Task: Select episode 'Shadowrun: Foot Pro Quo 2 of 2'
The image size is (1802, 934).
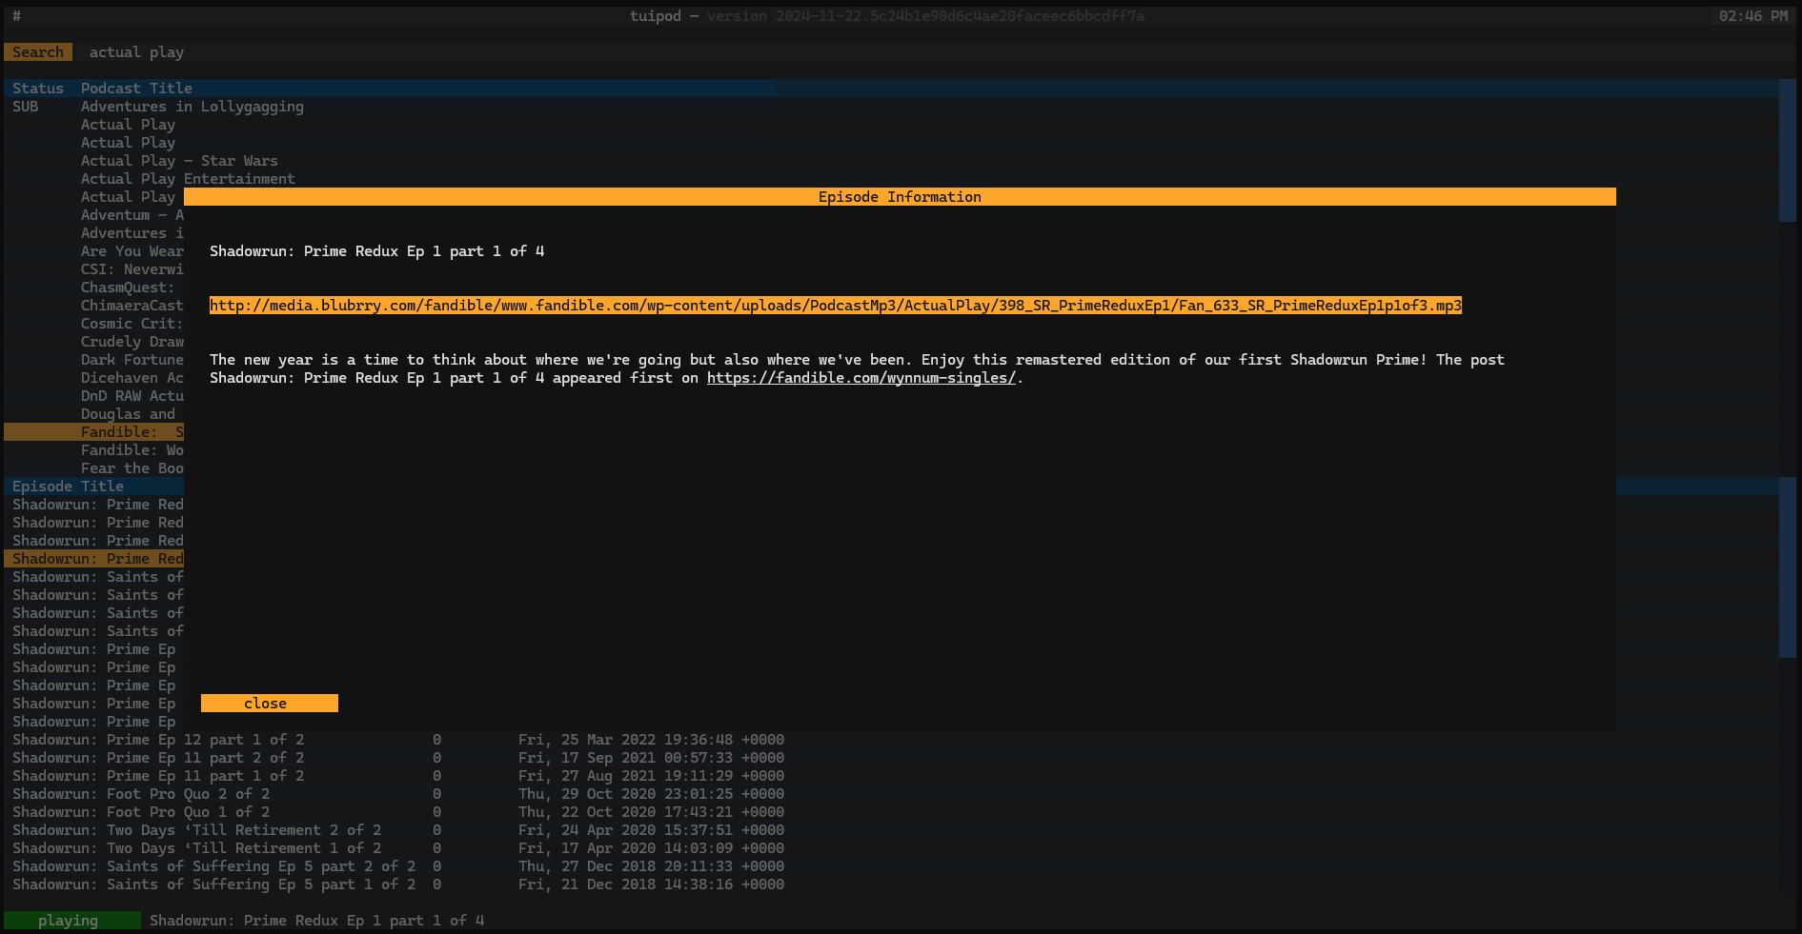Action: point(141,794)
